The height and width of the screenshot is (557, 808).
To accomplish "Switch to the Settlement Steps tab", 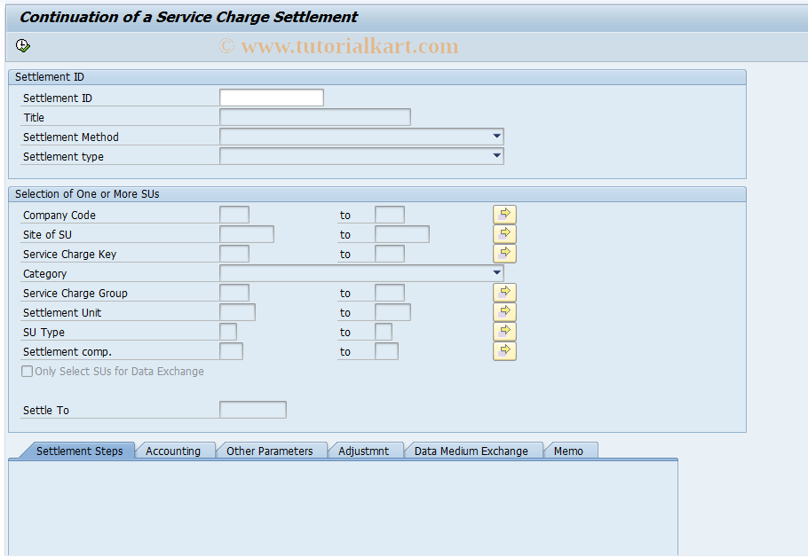I will coord(79,451).
